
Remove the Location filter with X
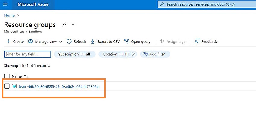(133, 54)
